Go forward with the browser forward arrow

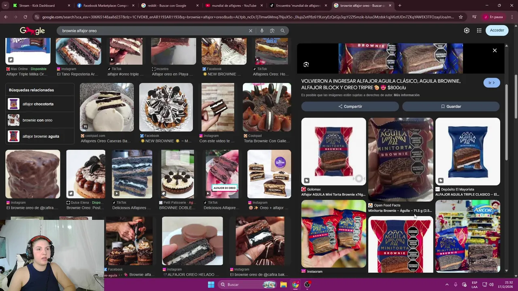(x=15, y=17)
